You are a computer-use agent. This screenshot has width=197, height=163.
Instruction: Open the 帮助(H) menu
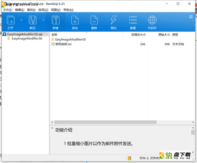pyautogui.click(x=68, y=10)
